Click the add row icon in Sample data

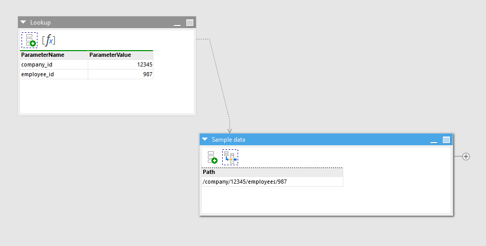[212, 157]
